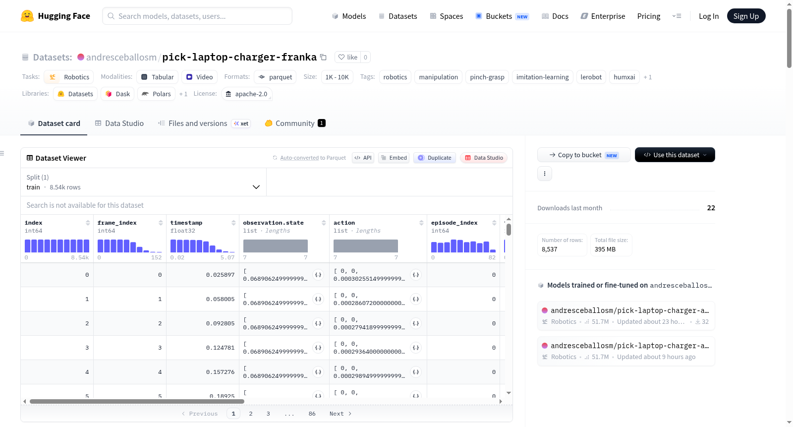Open the model card updated 9 hours ago

pos(626,351)
